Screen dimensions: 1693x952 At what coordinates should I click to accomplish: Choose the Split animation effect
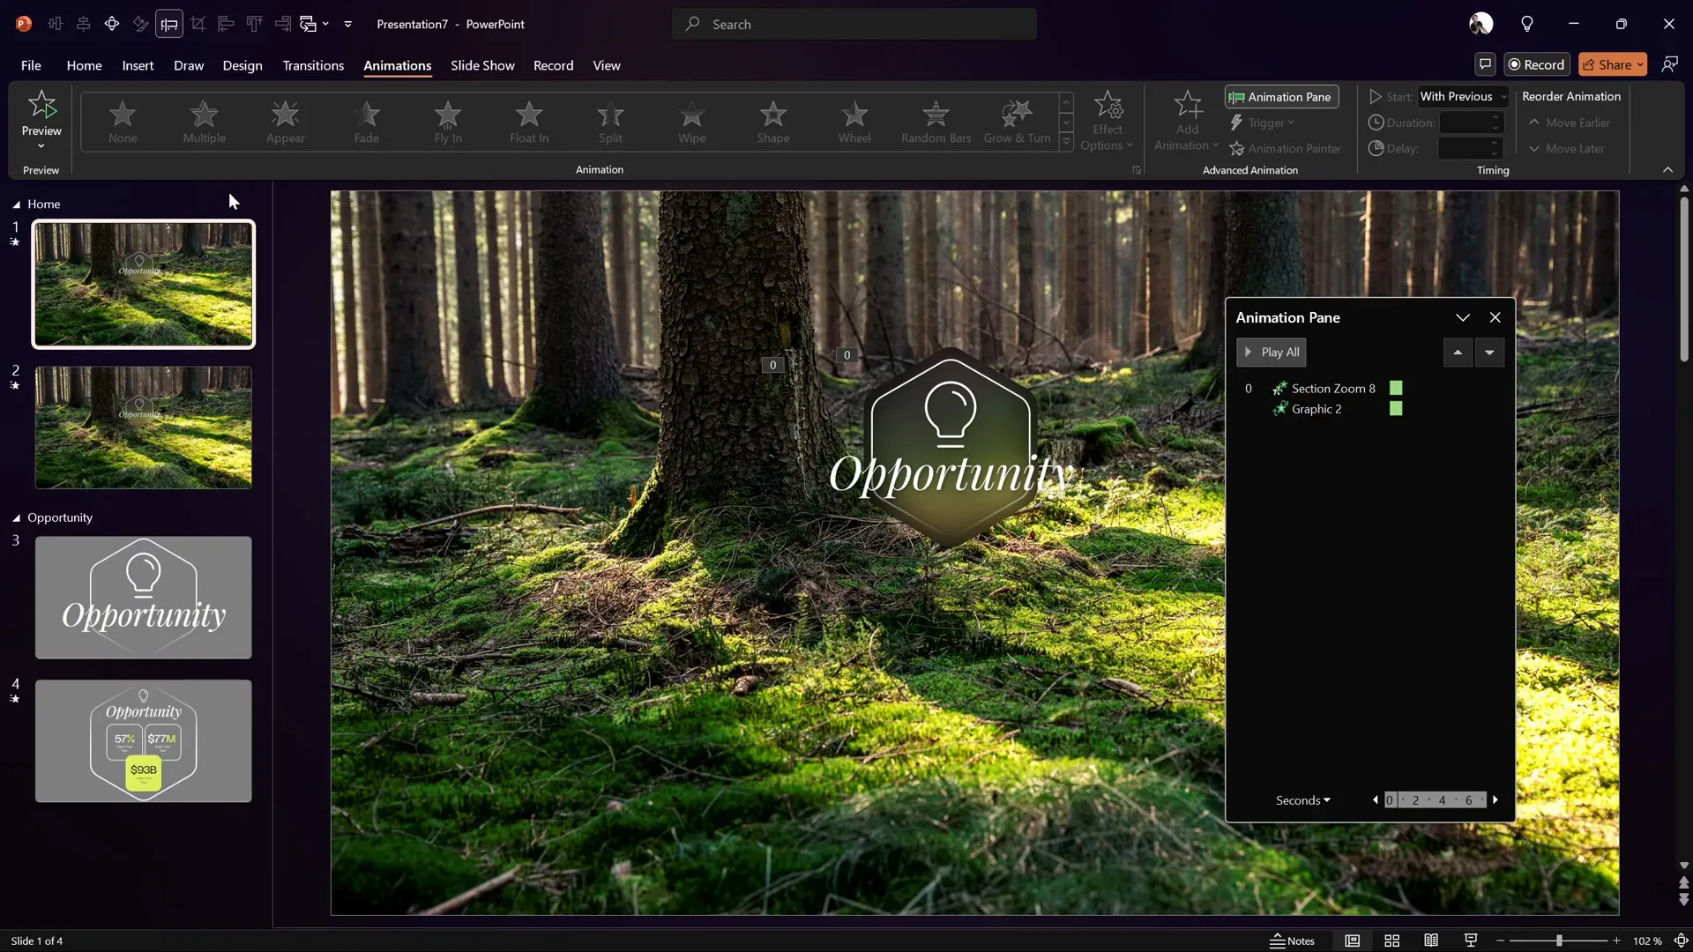pyautogui.click(x=610, y=122)
